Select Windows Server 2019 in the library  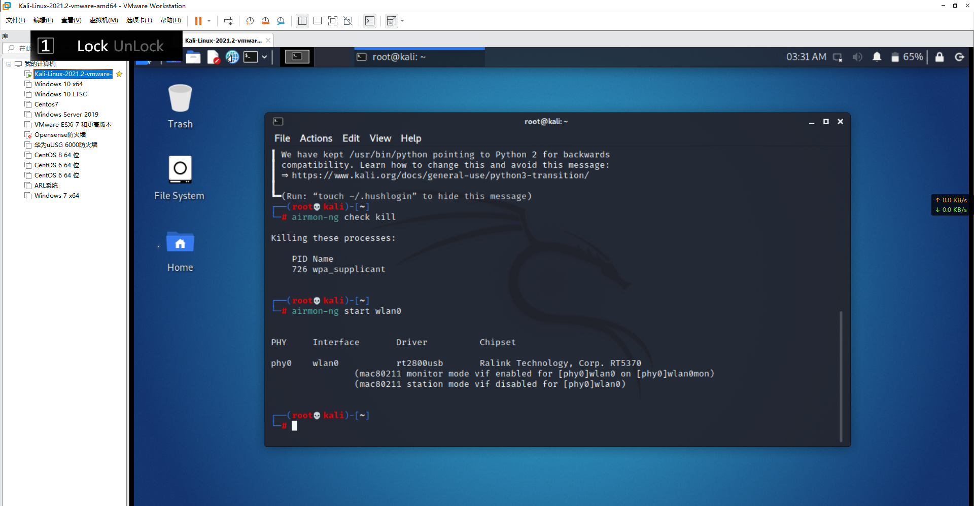coord(66,115)
